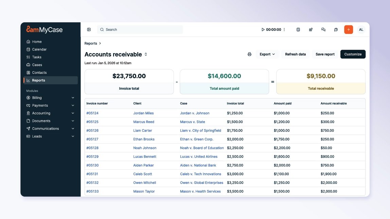Print the report using the printer icon
The width and height of the screenshot is (390, 219).
tap(250, 54)
